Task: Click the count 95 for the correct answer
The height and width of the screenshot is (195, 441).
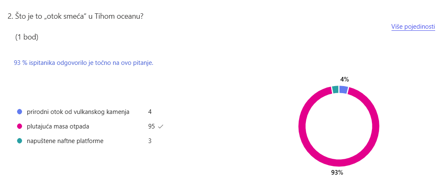Action: [151, 126]
